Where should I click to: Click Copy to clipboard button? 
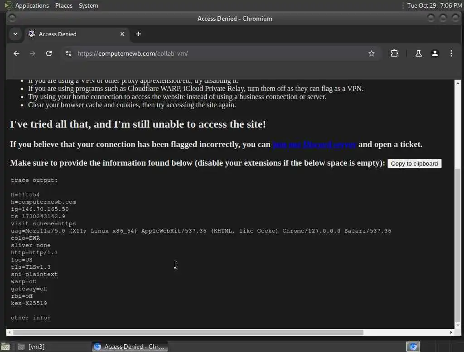tap(414, 163)
